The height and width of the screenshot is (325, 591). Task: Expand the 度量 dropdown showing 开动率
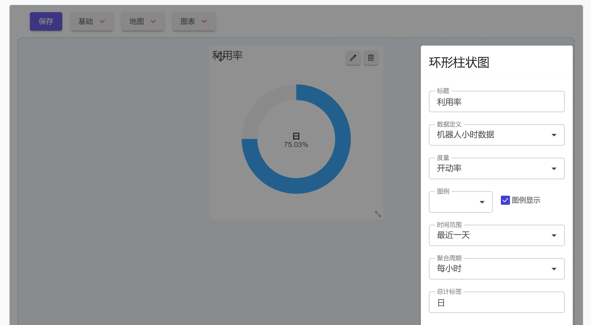pos(497,169)
